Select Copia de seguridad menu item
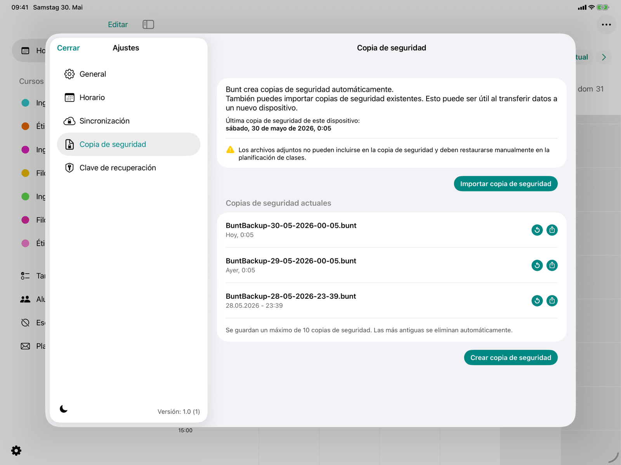 coord(128,145)
